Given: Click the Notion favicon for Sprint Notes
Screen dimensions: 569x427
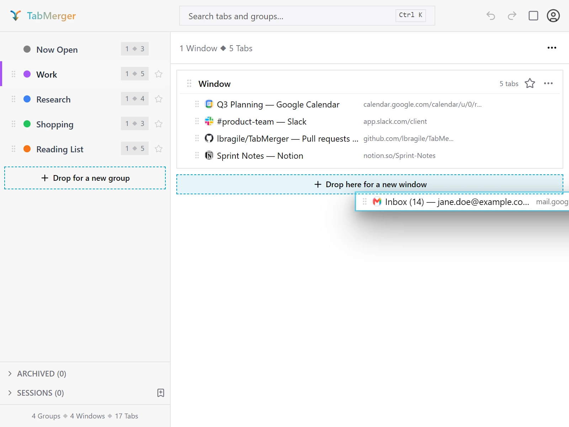Looking at the screenshot, I should click(x=209, y=155).
